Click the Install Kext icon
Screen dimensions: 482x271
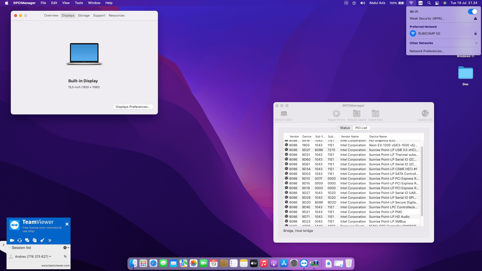point(375,113)
